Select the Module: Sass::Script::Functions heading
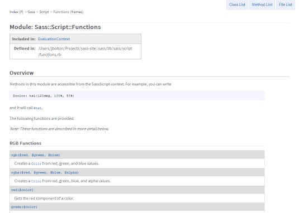The image size is (299, 213). pos(55,27)
